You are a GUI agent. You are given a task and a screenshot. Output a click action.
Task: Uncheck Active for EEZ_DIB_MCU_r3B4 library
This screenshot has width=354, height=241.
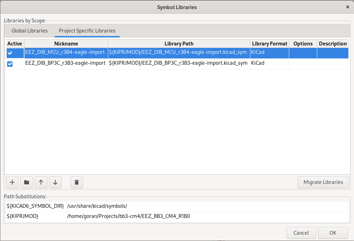(x=10, y=53)
